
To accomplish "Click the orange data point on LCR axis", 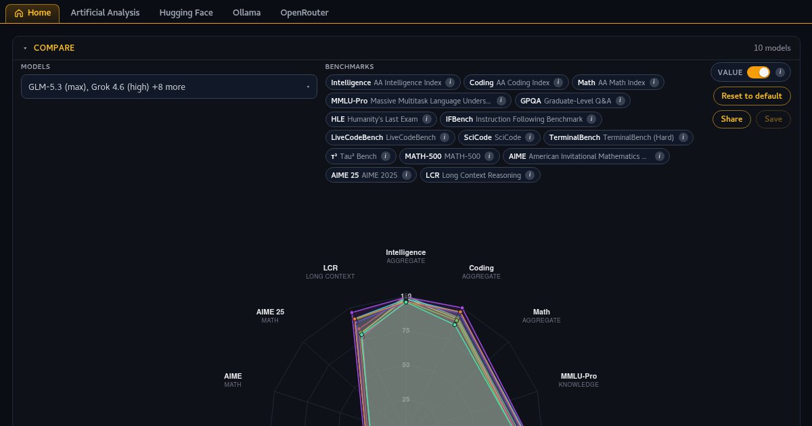I will [x=355, y=318].
